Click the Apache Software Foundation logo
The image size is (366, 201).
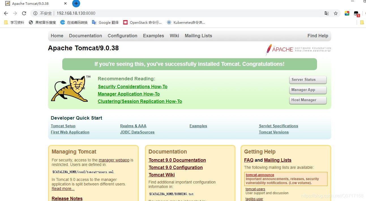(298, 49)
